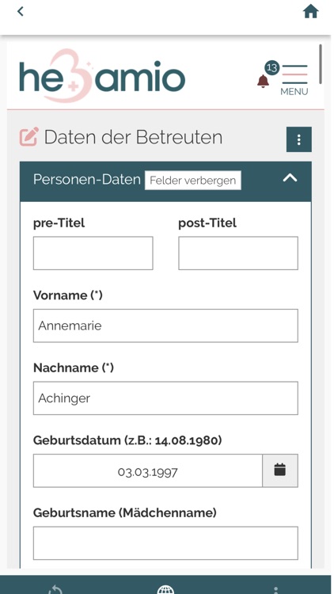
Task: Tap the back arrow icon
Action: (21, 11)
